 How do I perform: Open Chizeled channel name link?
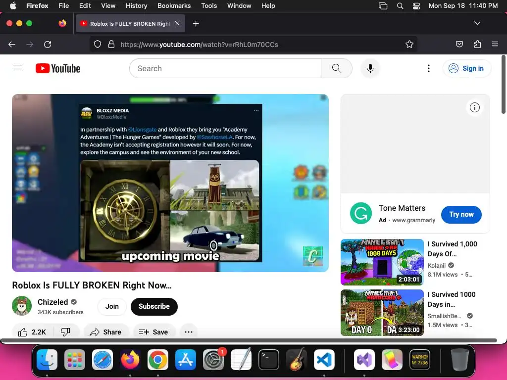click(52, 302)
